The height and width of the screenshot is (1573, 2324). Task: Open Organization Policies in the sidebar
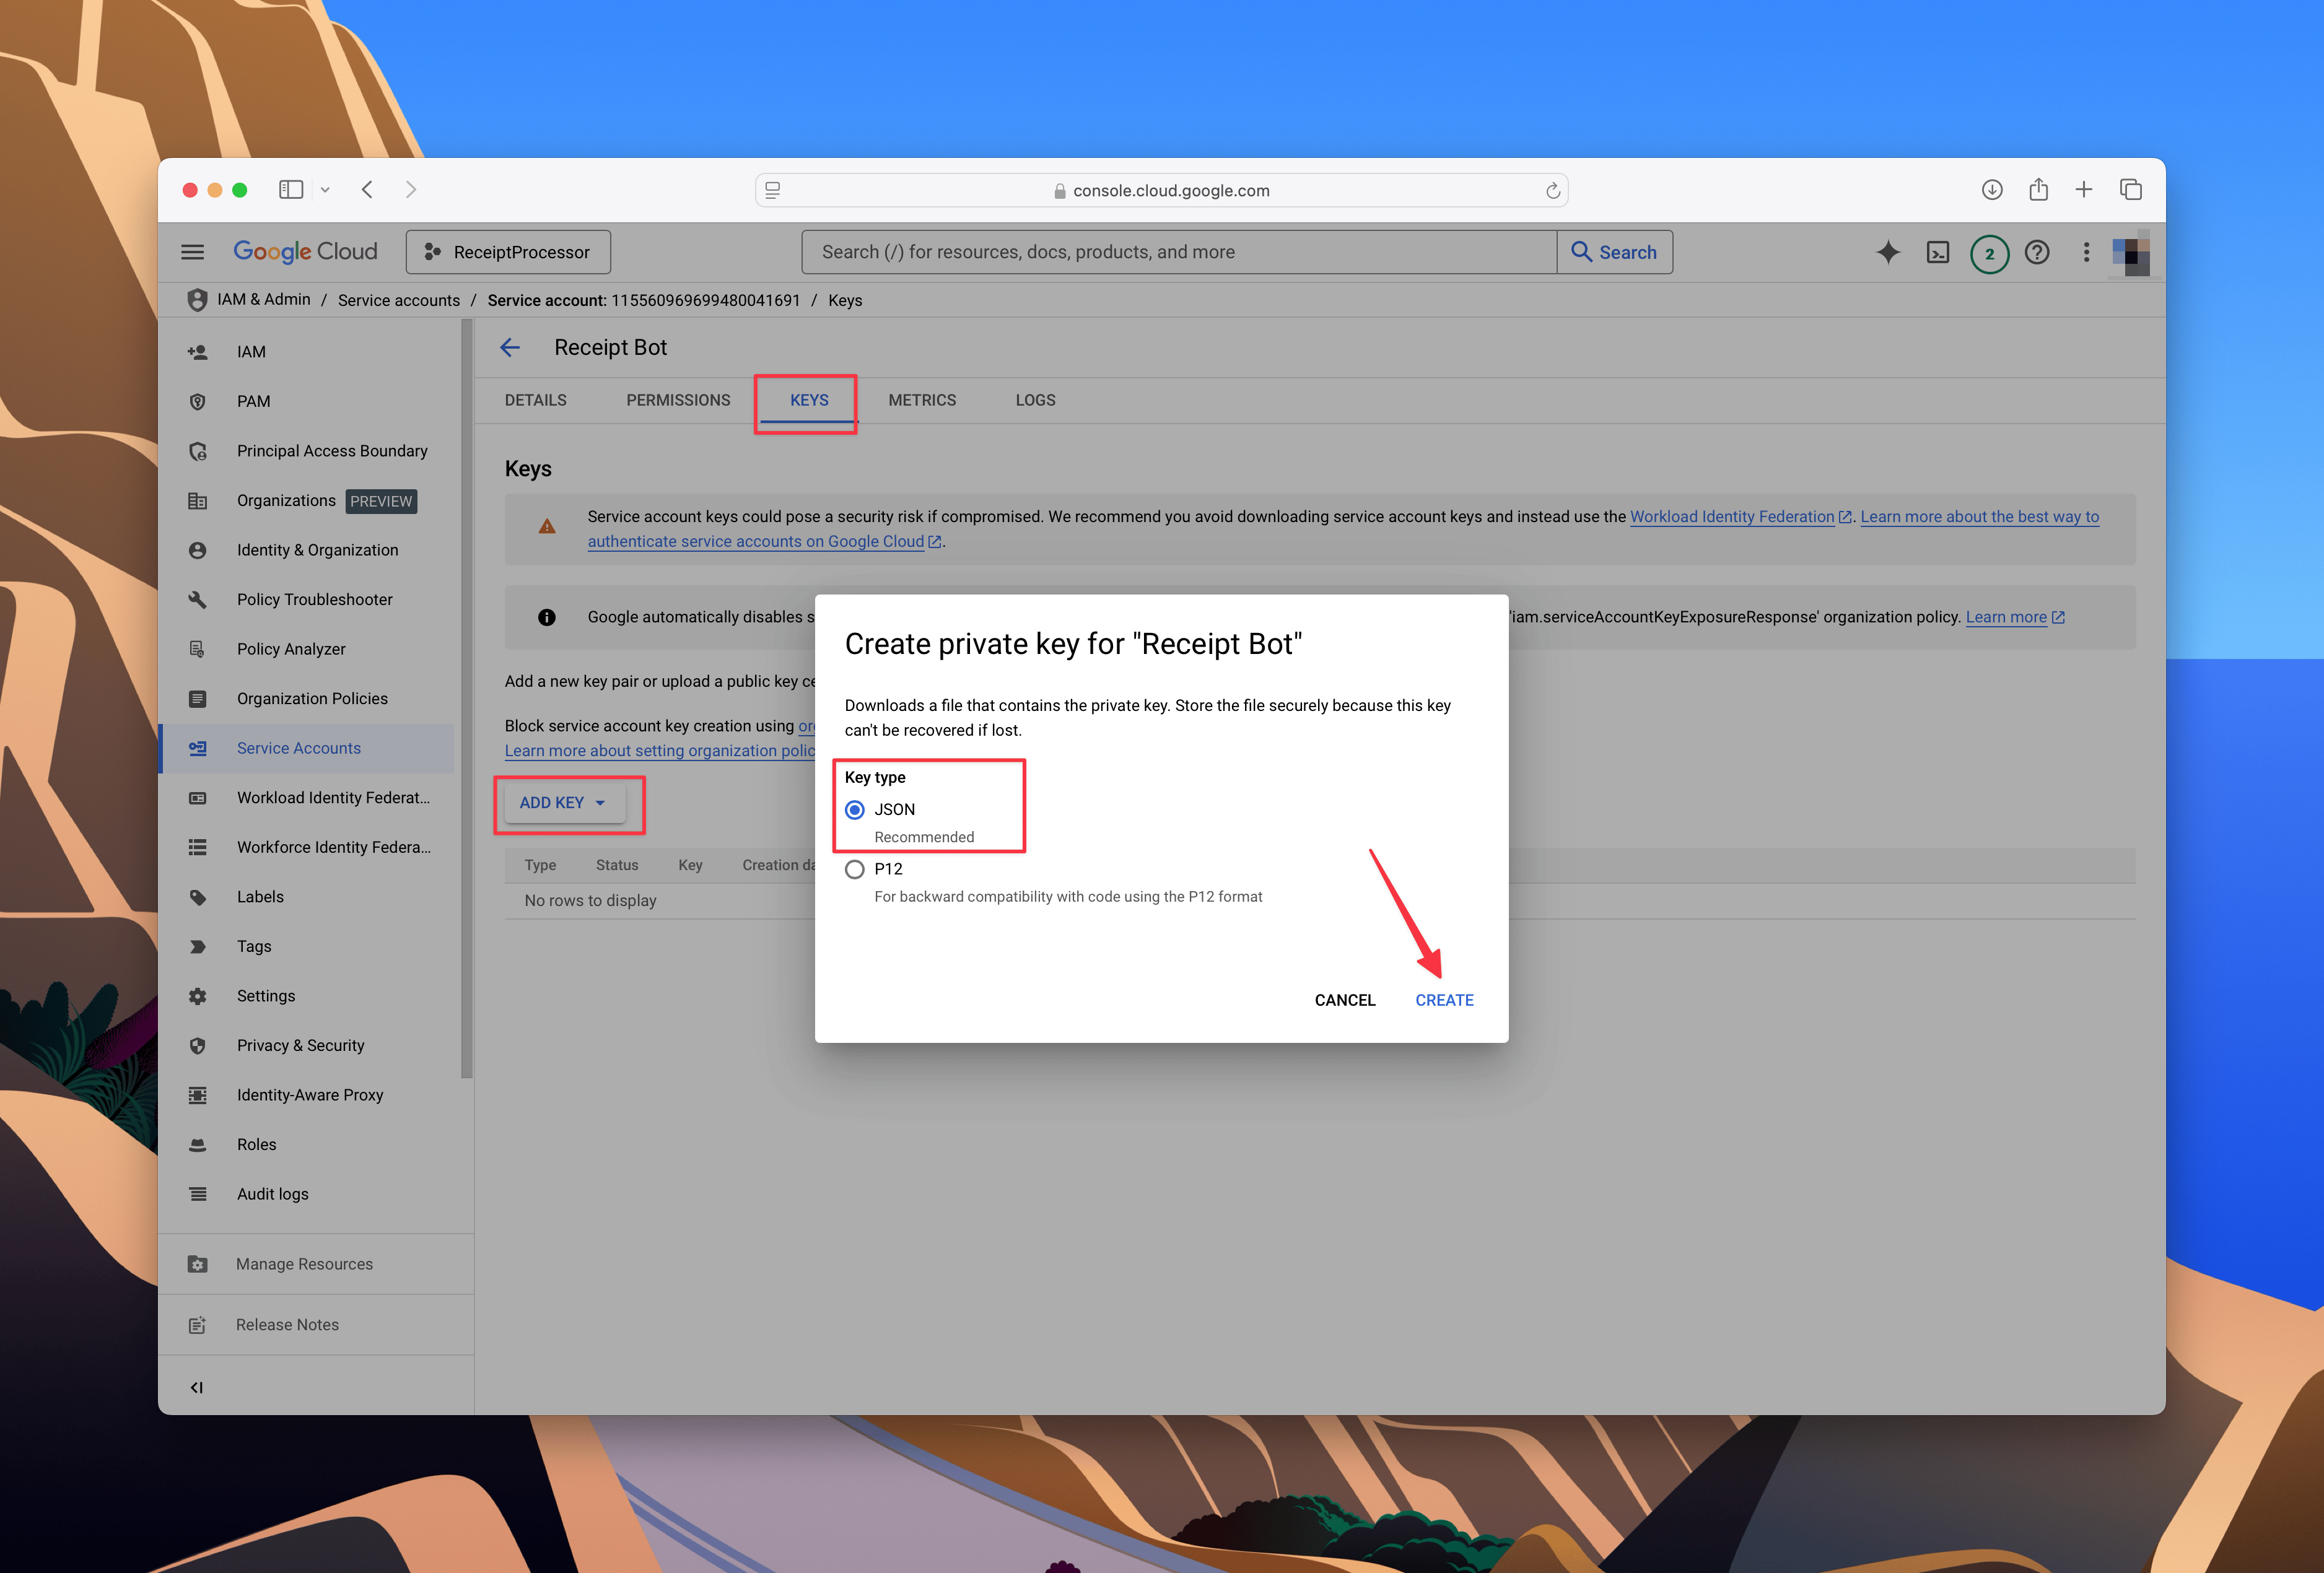tap(306, 698)
